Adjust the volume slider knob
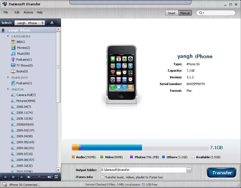The width and height of the screenshot is (241, 188). tap(39, 177)
